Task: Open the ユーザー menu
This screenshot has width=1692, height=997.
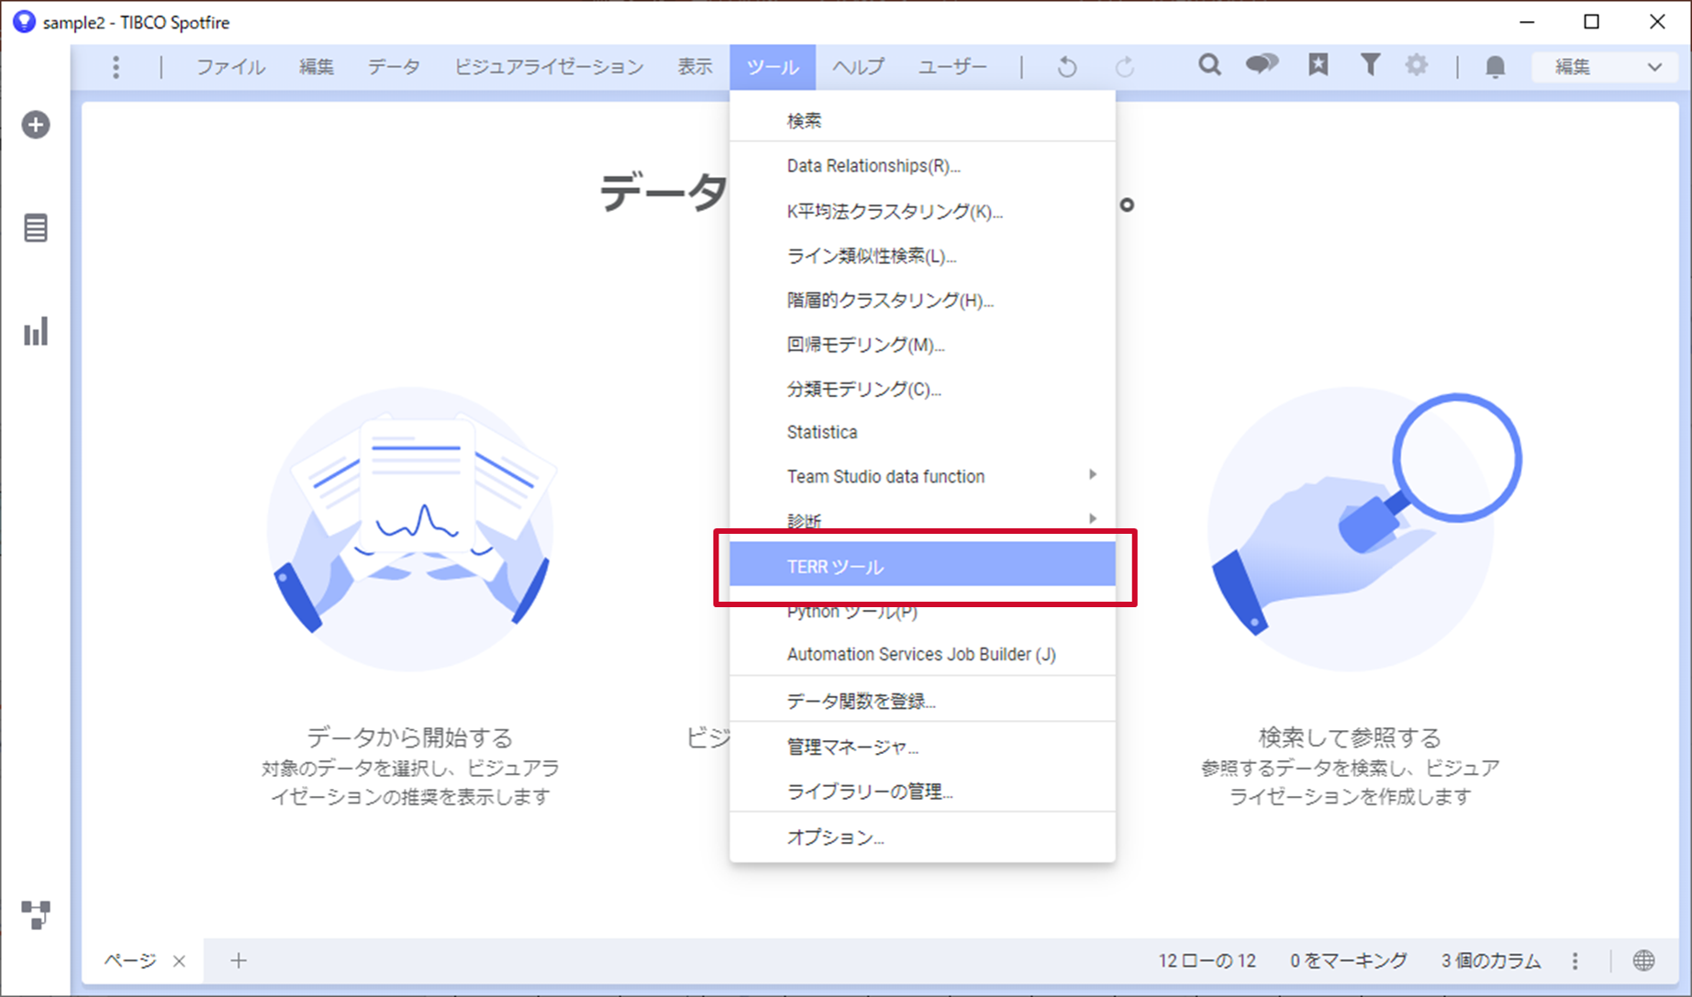Action: [952, 67]
